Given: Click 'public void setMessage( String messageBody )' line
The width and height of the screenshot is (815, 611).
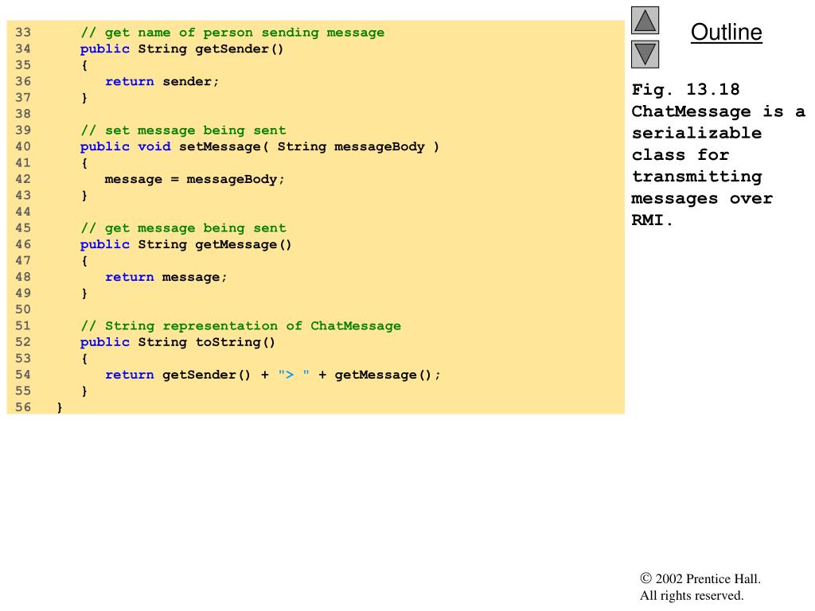Looking at the screenshot, I should point(260,146).
